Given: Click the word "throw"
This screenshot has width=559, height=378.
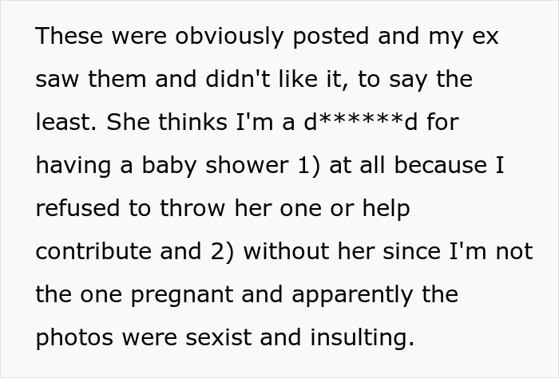Looking at the screenshot, I should (192, 208).
